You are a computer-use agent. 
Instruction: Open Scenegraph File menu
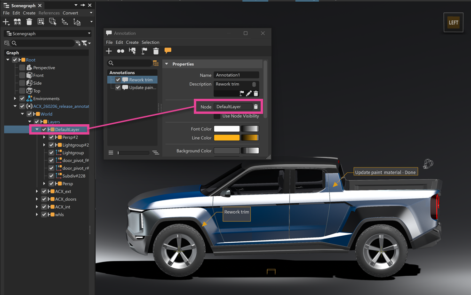point(6,13)
